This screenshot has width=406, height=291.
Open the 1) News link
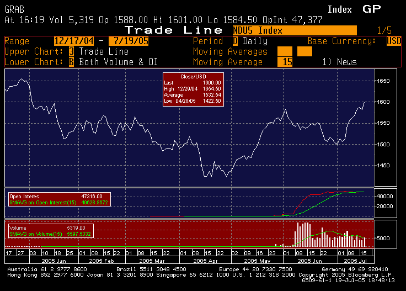[x=339, y=62]
